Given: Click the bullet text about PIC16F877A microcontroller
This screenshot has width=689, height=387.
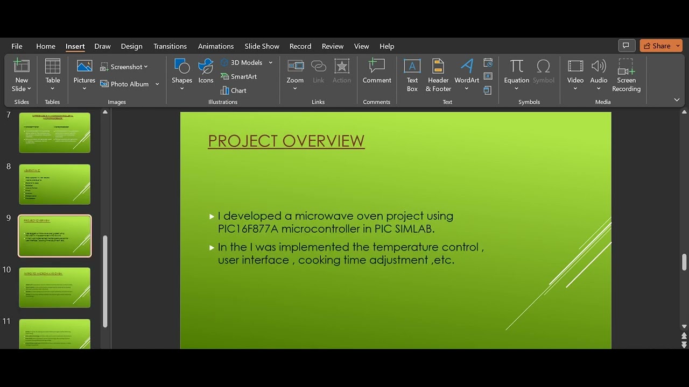Looking at the screenshot, I should coord(335,222).
